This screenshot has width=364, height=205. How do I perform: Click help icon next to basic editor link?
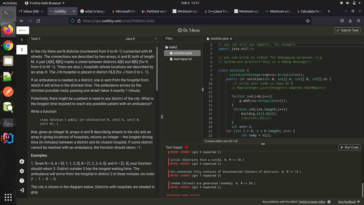(x=329, y=202)
